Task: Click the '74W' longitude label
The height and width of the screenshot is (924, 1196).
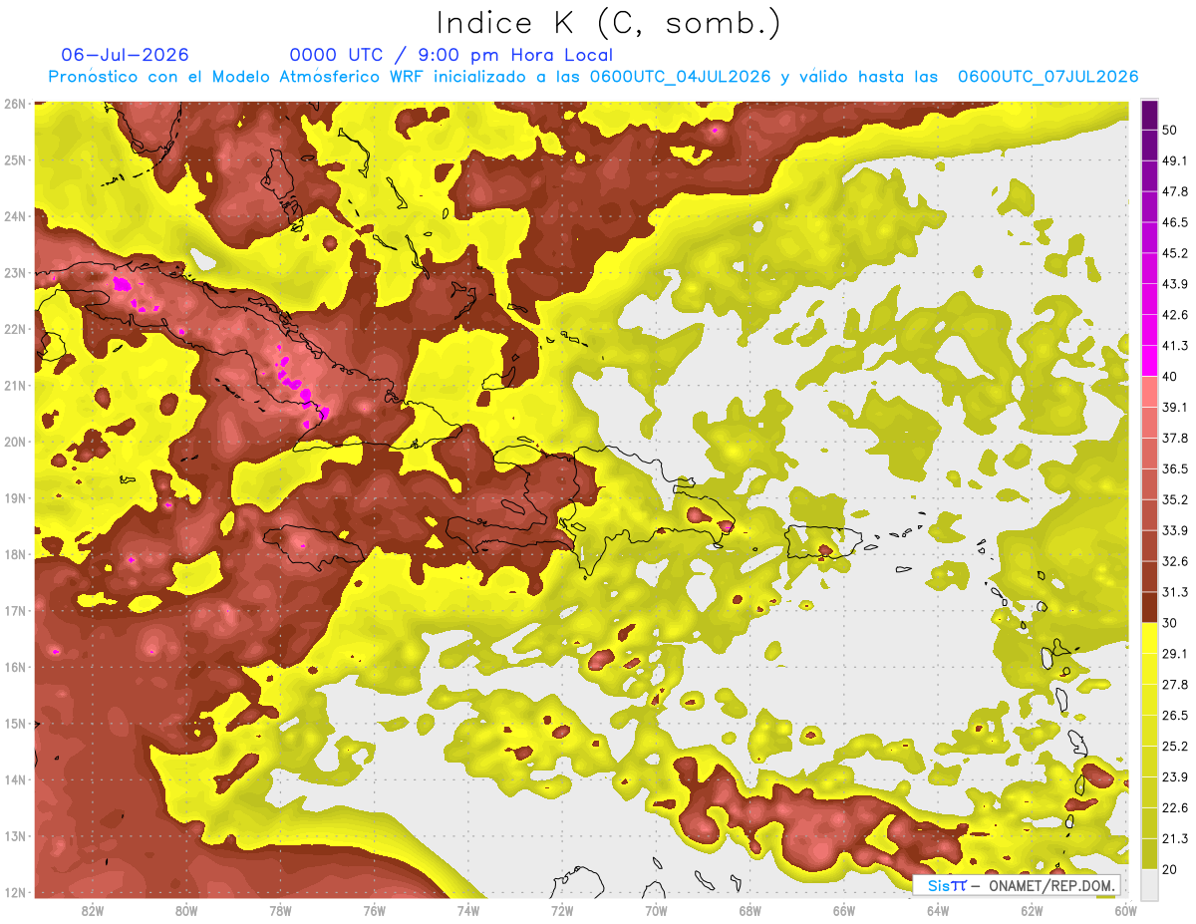Action: pyautogui.click(x=468, y=910)
